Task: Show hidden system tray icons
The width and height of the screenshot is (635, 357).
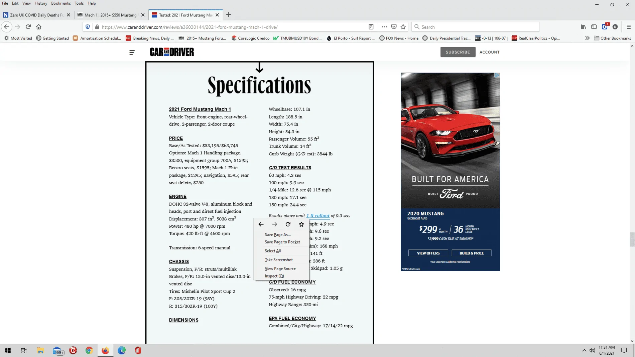Action: pyautogui.click(x=584, y=350)
